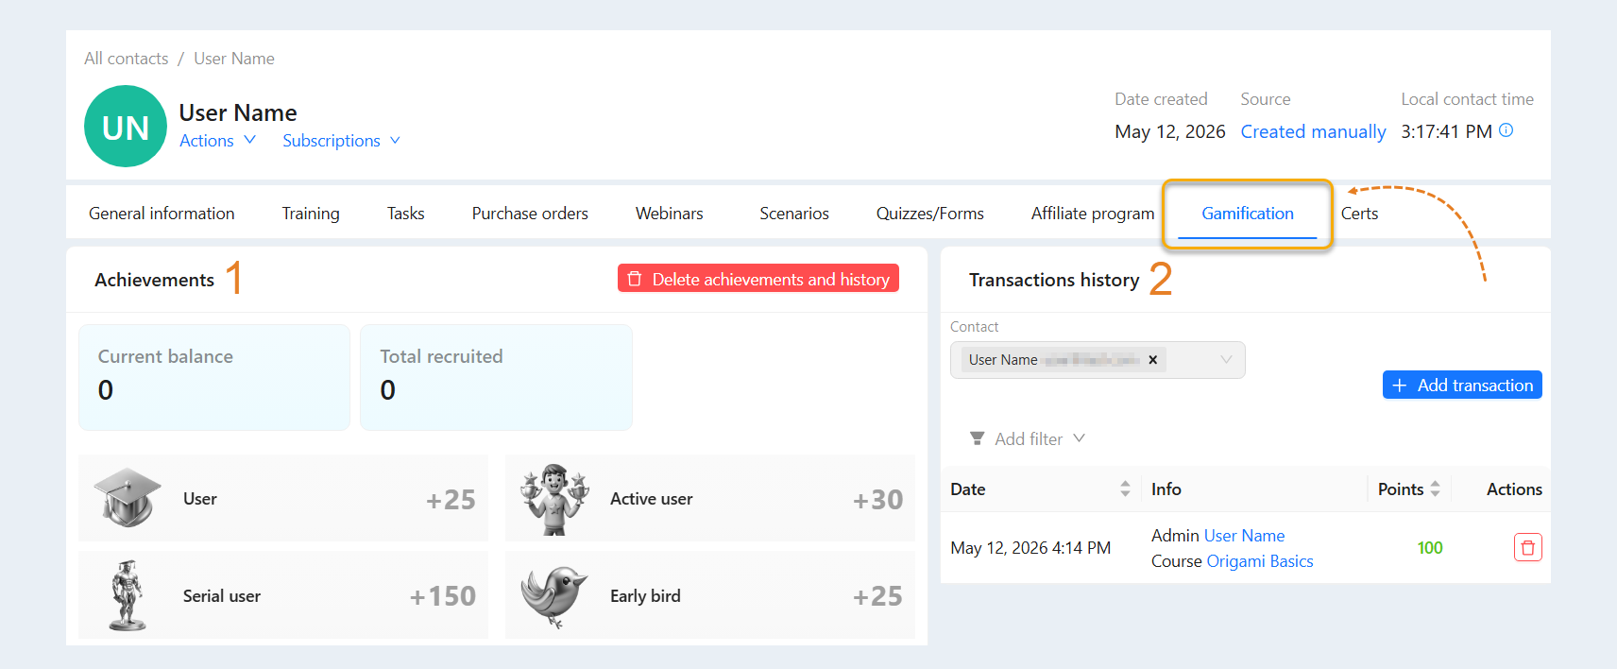This screenshot has height=669, width=1617.
Task: Remove User Name tag from Contact filter
Action: 1152,360
